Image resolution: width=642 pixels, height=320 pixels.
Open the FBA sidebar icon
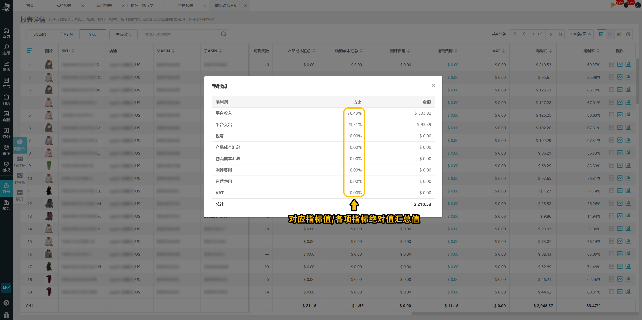tap(6, 100)
